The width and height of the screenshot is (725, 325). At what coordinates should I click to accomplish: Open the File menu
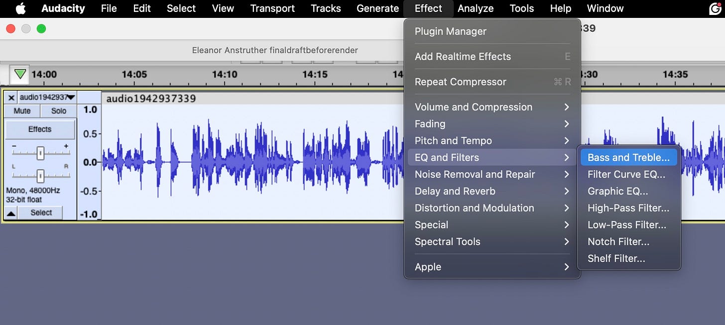point(109,8)
